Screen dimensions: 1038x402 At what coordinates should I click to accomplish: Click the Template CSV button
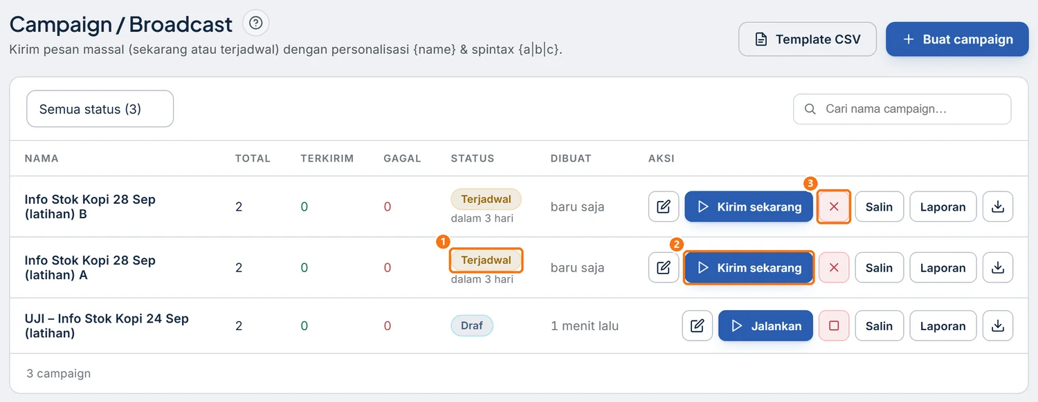click(x=808, y=39)
